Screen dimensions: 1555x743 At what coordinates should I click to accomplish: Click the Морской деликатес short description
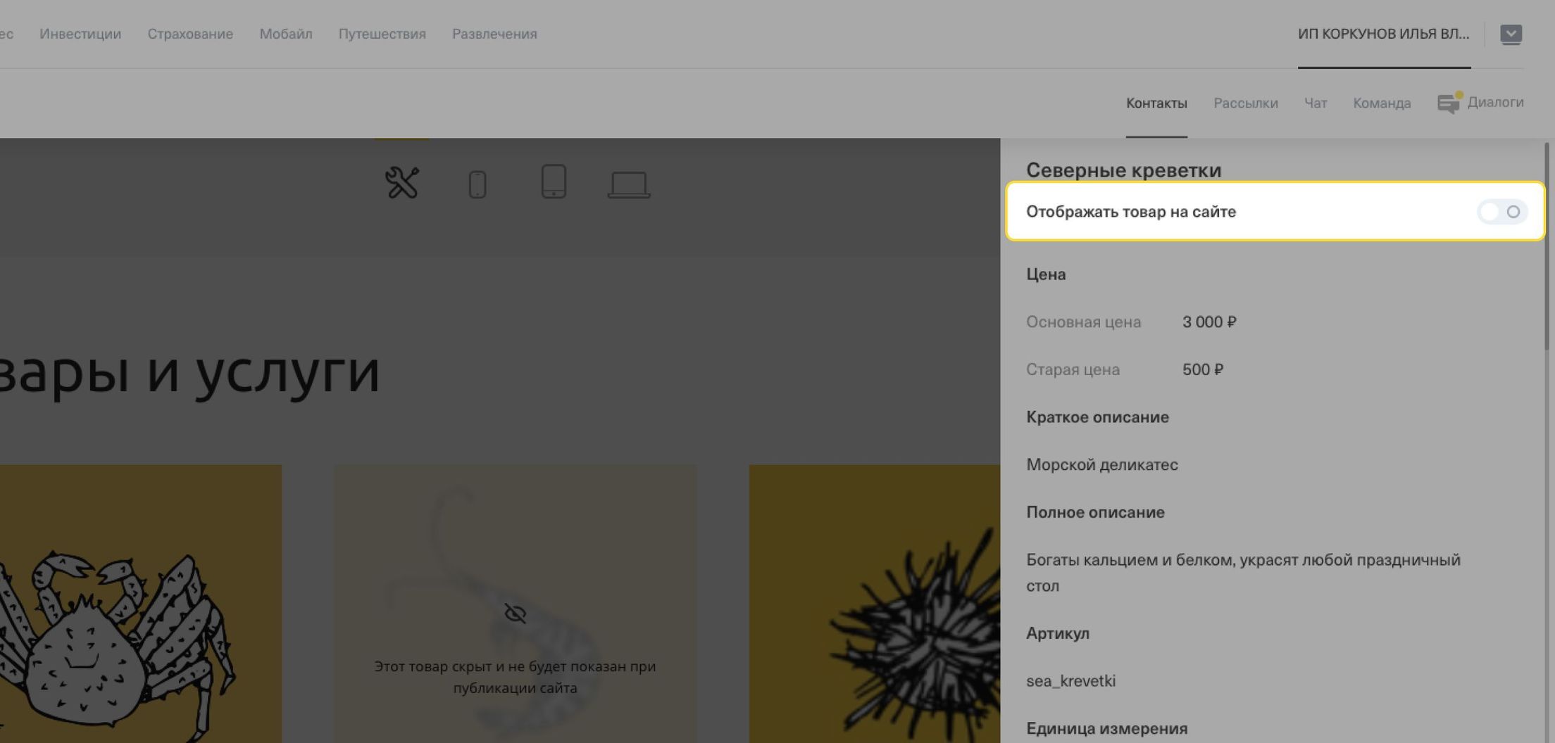click(1102, 464)
